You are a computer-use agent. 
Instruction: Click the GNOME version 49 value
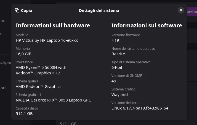pyautogui.click(x=114, y=81)
